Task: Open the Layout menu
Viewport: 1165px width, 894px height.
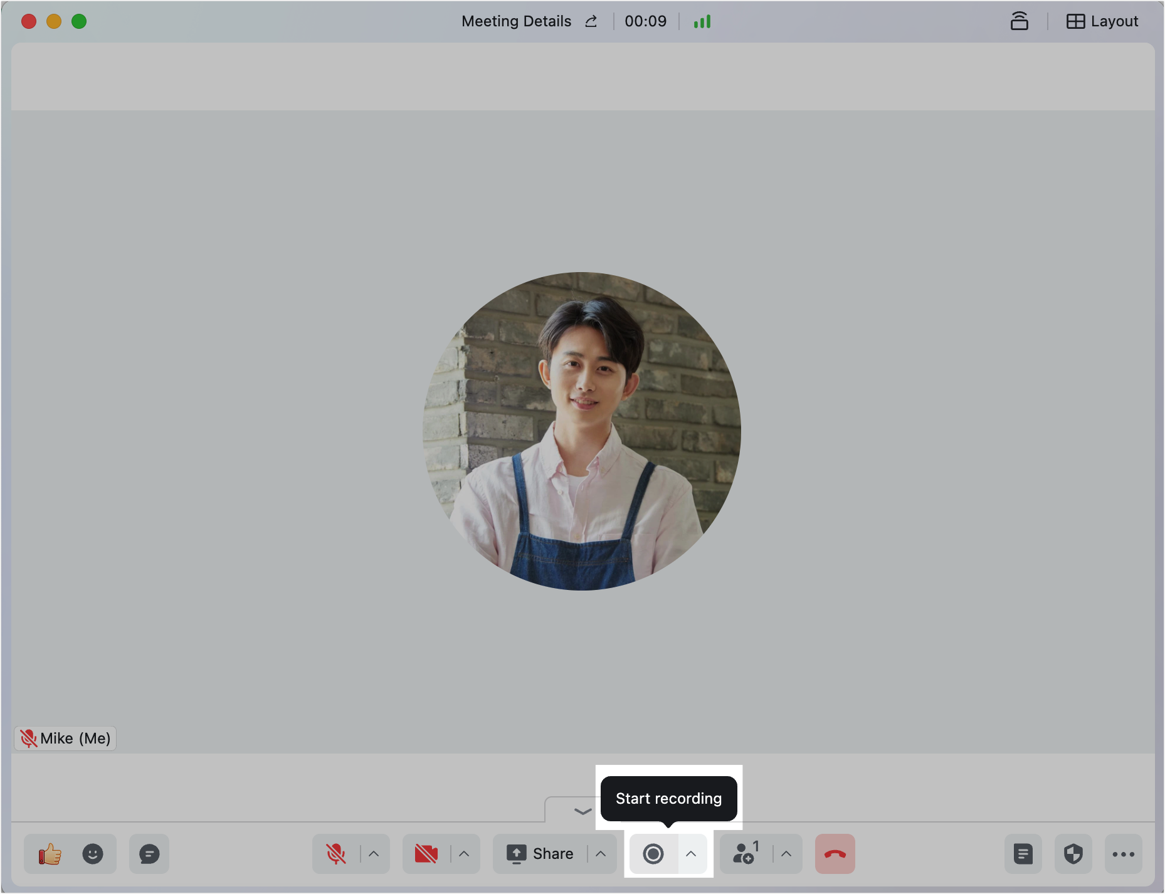Action: click(x=1102, y=21)
